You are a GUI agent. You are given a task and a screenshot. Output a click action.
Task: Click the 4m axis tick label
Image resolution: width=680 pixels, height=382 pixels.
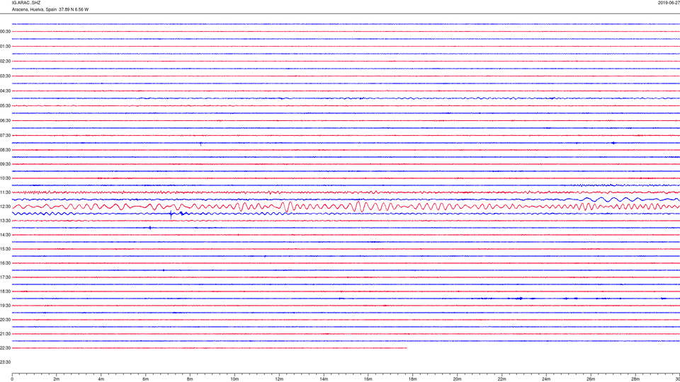(101, 379)
